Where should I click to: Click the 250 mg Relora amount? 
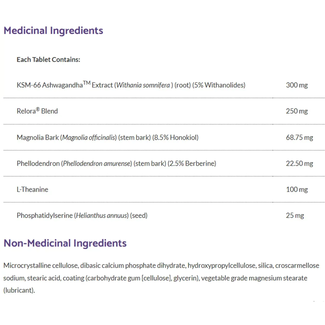[x=297, y=111]
